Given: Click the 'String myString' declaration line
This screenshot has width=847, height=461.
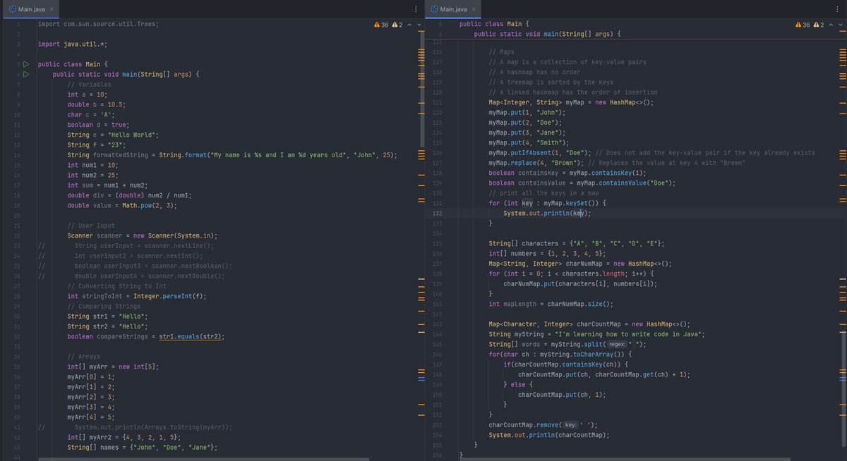Looking at the screenshot, I should pyautogui.click(x=596, y=334).
